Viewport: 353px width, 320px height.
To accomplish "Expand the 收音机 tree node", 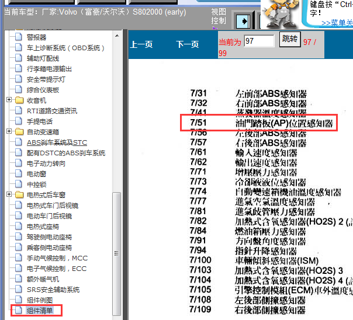I will coord(9,100).
